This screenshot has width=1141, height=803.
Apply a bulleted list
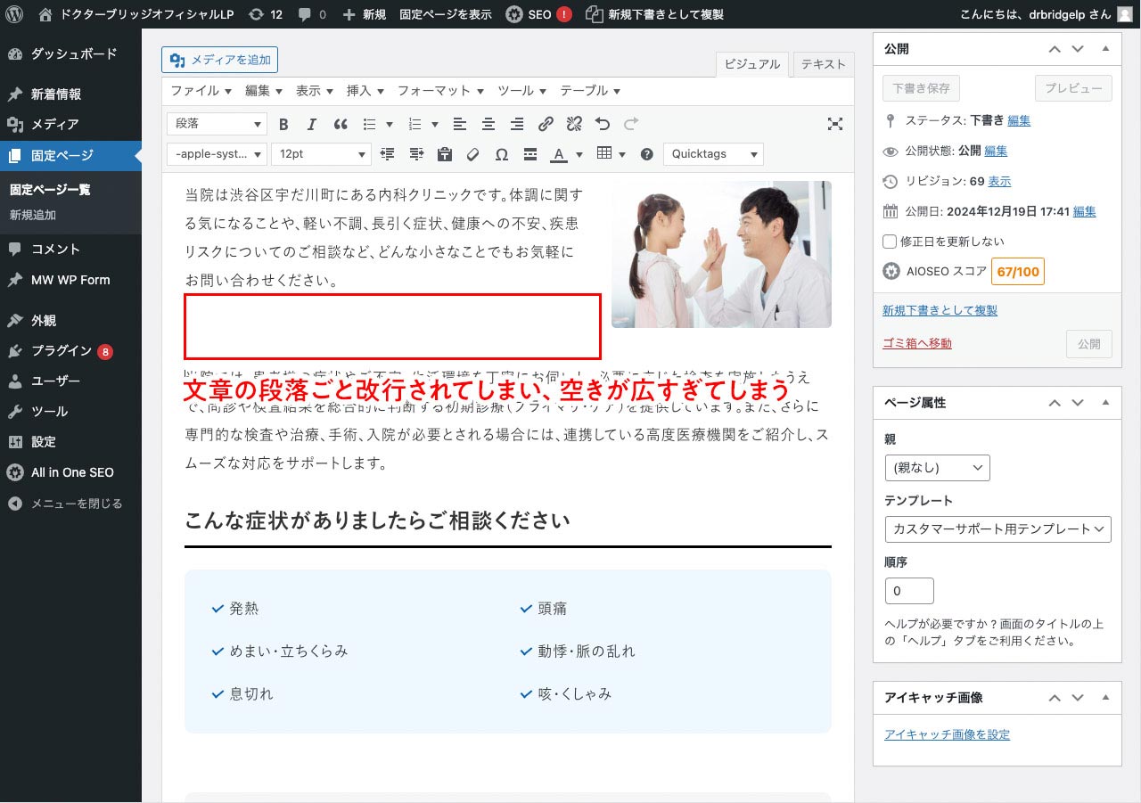[x=368, y=125]
